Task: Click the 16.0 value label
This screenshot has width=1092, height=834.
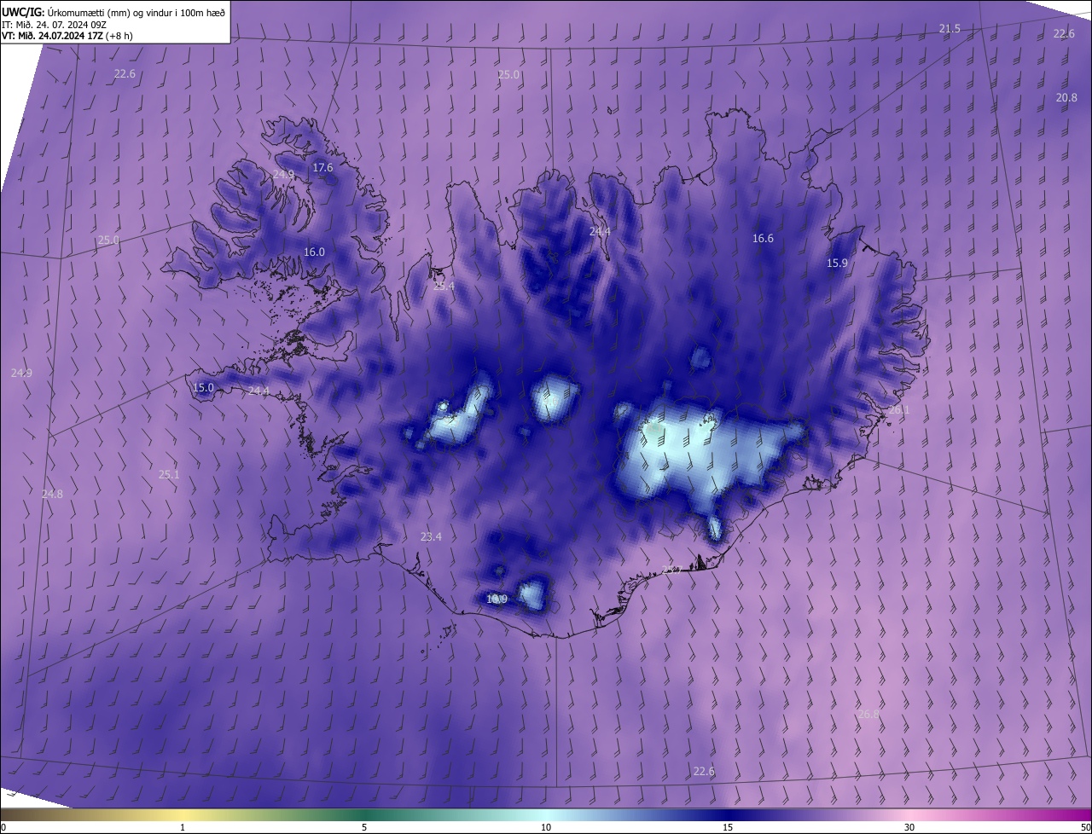Action: click(314, 252)
